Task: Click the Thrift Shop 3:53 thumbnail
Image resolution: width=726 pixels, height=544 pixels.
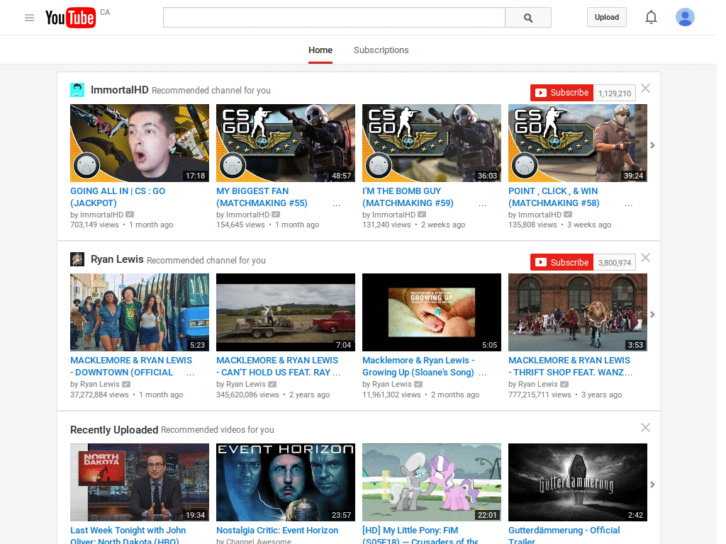Action: pyautogui.click(x=578, y=312)
